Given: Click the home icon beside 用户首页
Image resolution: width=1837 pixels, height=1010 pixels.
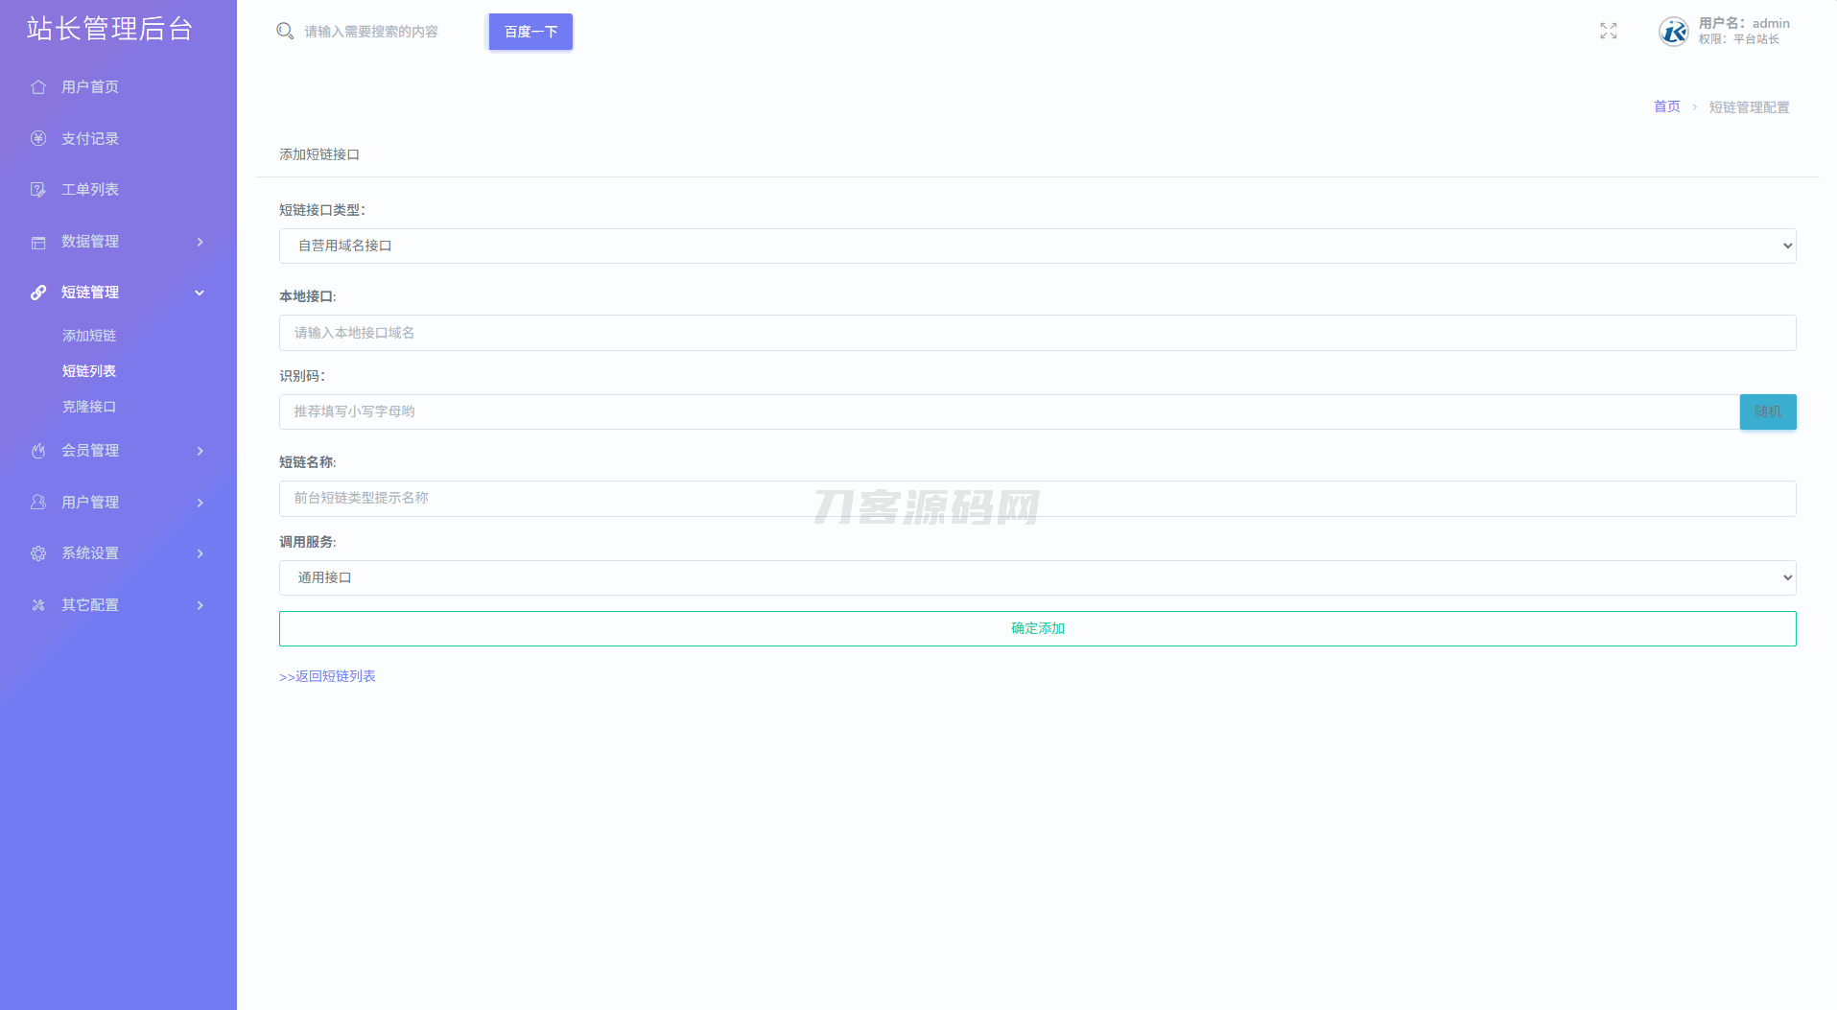Looking at the screenshot, I should (38, 87).
